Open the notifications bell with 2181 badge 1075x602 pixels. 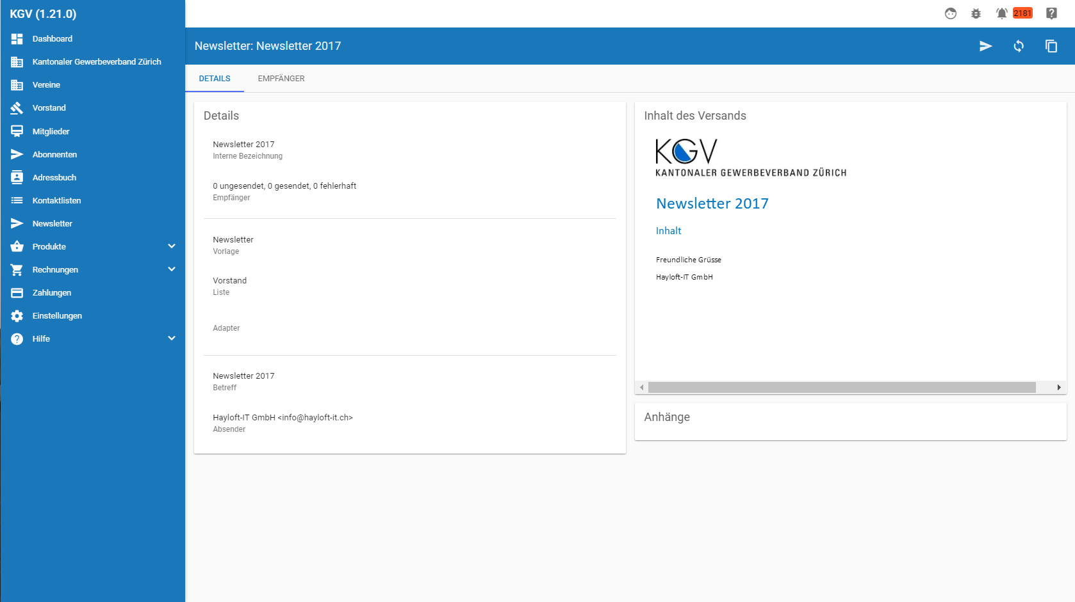coord(1002,13)
